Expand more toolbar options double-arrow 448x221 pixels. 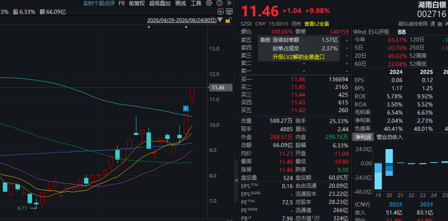229,3
